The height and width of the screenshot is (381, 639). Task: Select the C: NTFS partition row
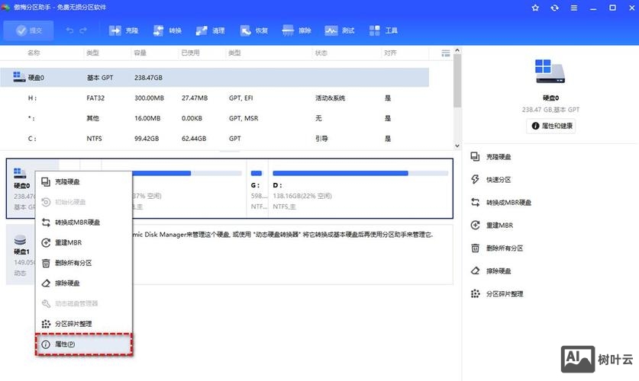point(215,139)
